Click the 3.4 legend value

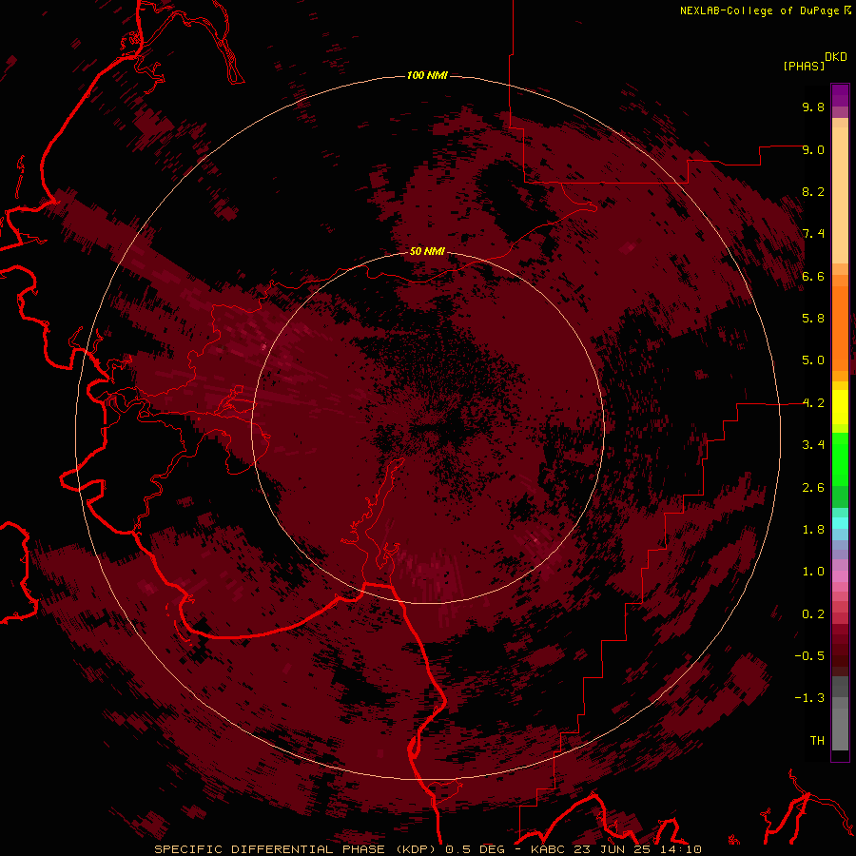tap(813, 445)
